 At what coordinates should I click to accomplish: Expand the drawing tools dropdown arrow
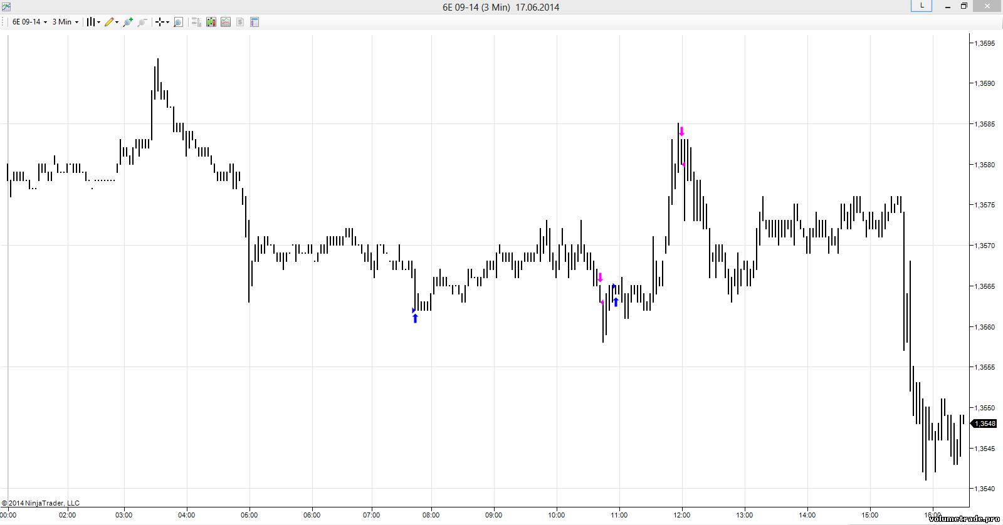(117, 22)
